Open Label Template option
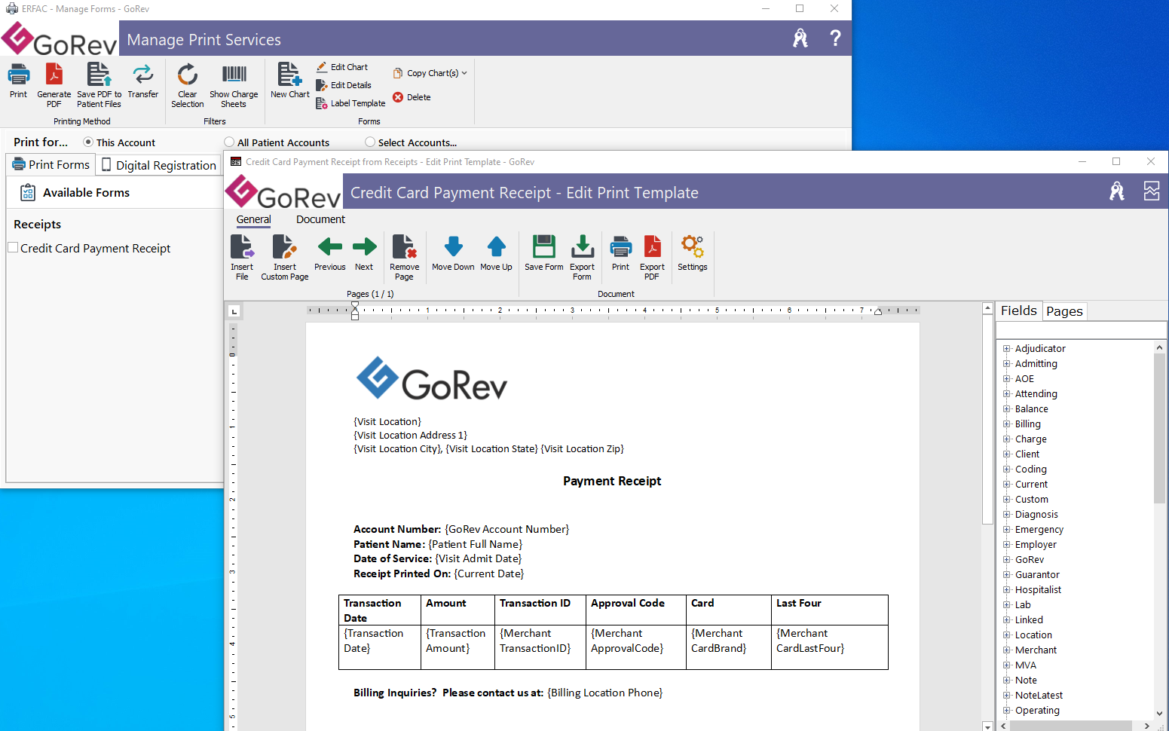1169x731 pixels. click(x=350, y=103)
